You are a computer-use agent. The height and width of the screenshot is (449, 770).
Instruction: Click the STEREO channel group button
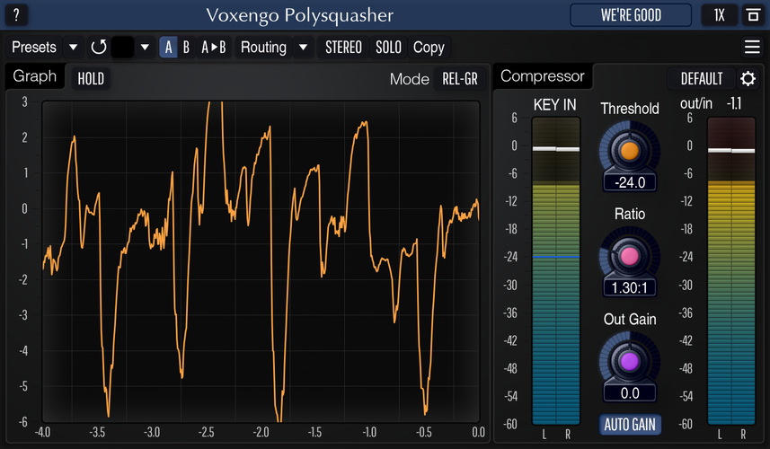pos(343,47)
